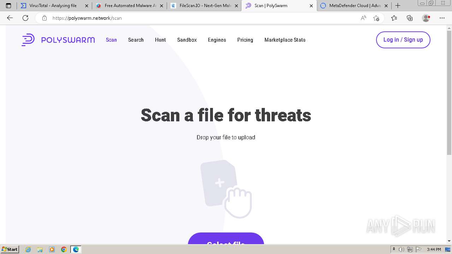Open media player from taskbar

(52, 249)
